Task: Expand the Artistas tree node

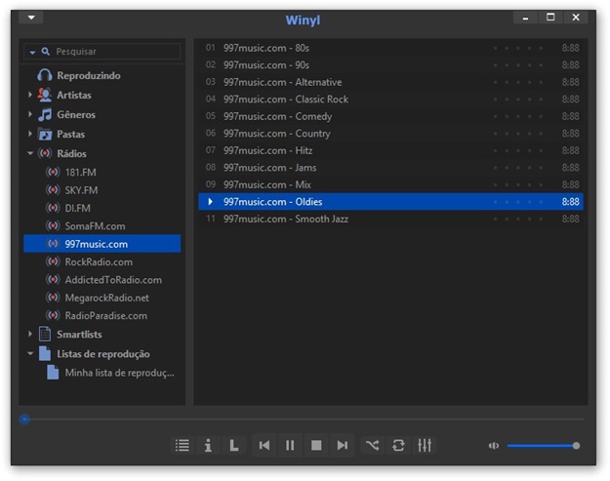Action: click(x=30, y=96)
